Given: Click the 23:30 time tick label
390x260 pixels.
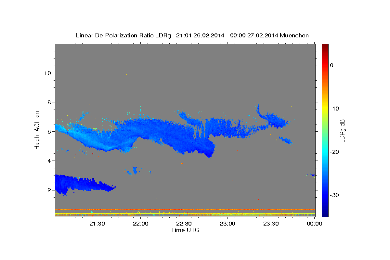Looking at the screenshot, I should point(271,224).
